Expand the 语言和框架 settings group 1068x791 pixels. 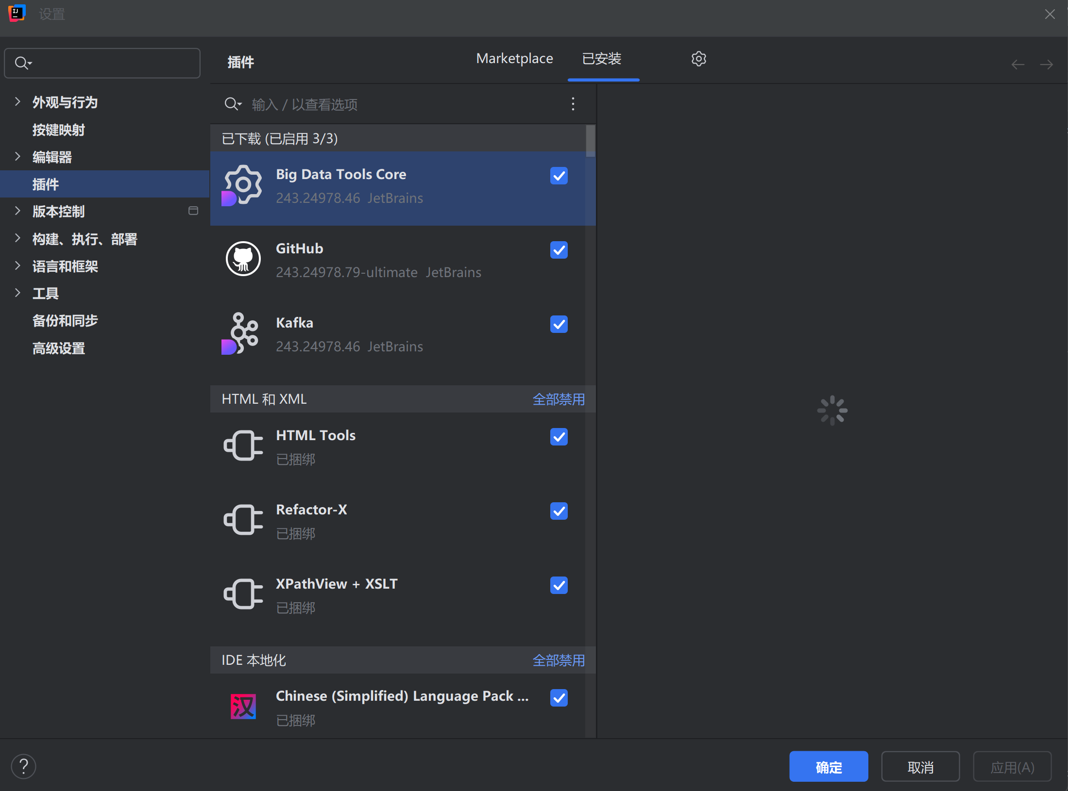(x=17, y=265)
